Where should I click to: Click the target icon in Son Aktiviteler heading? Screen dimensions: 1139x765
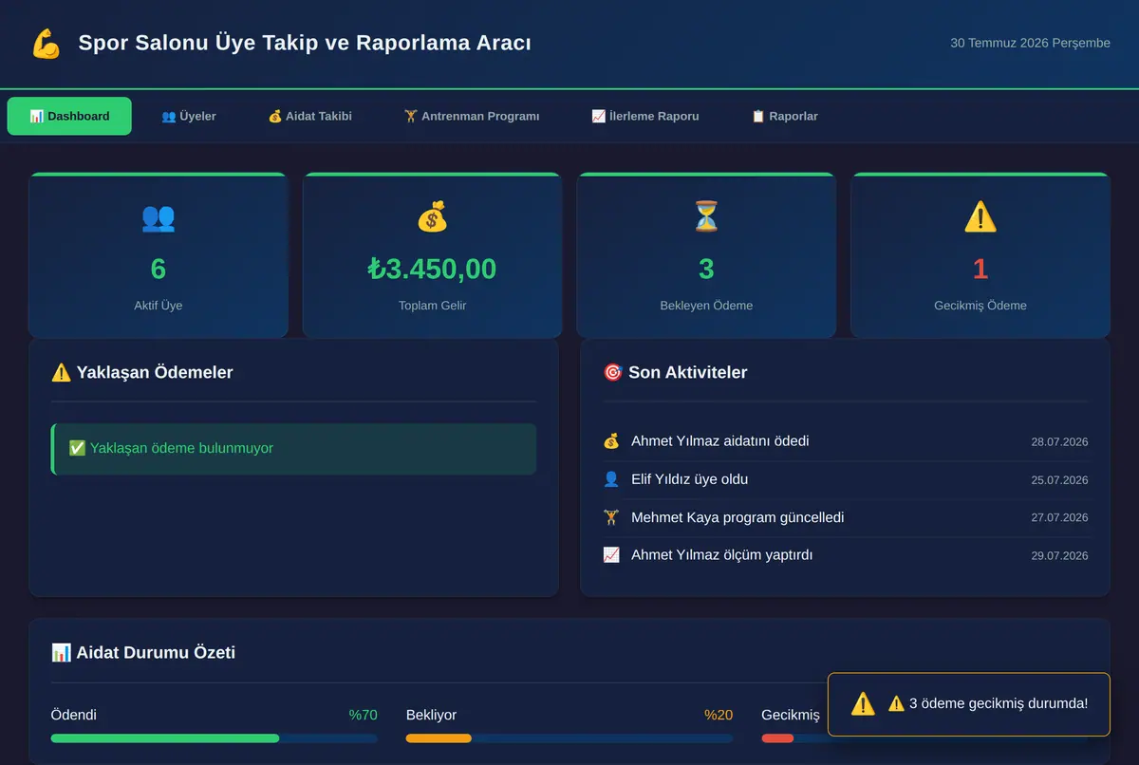(612, 372)
